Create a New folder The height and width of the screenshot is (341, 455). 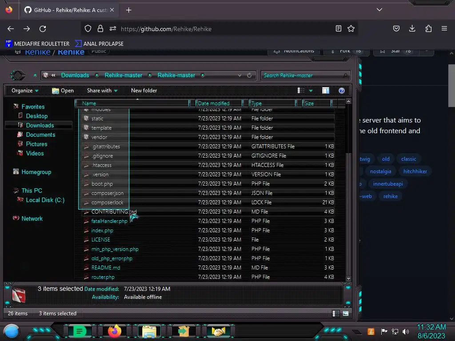tap(144, 91)
